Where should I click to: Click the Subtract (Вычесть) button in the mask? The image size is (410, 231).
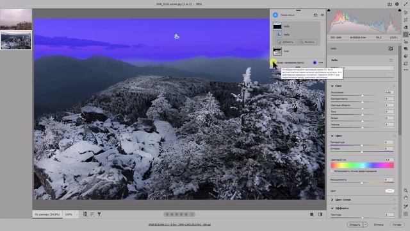click(x=307, y=42)
